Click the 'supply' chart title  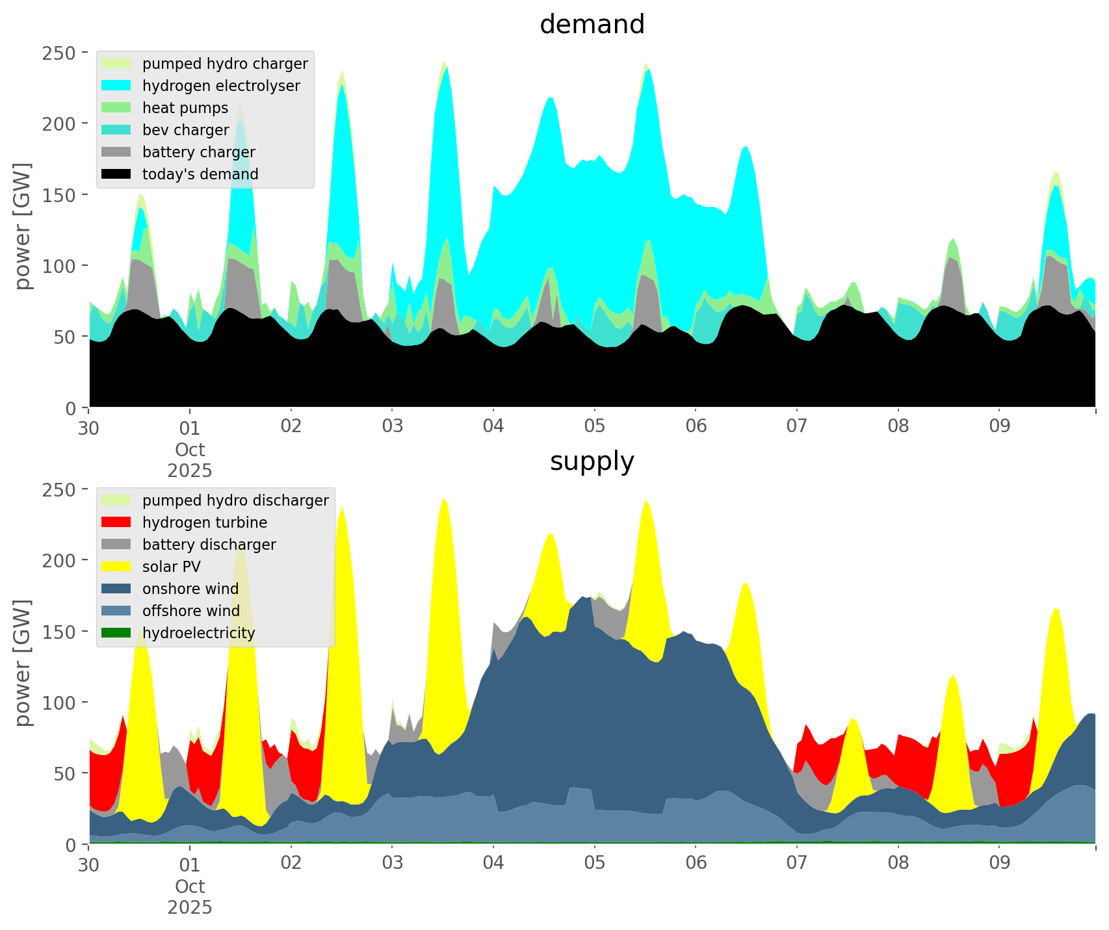pos(592,461)
